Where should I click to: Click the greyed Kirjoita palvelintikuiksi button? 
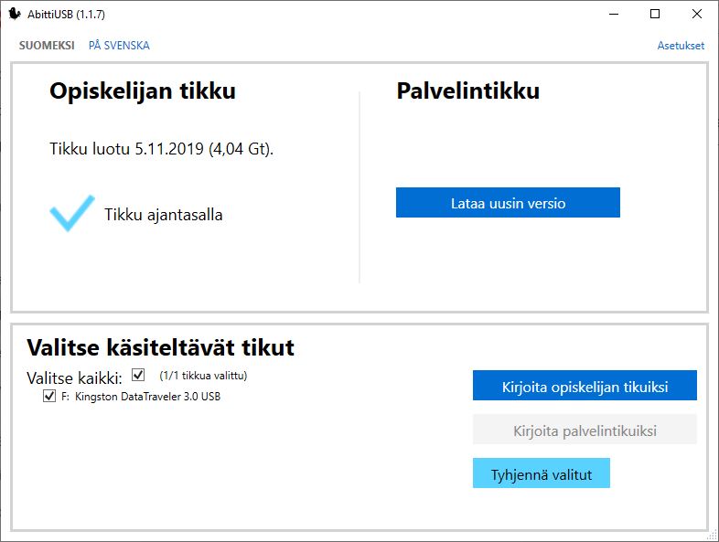[585, 430]
